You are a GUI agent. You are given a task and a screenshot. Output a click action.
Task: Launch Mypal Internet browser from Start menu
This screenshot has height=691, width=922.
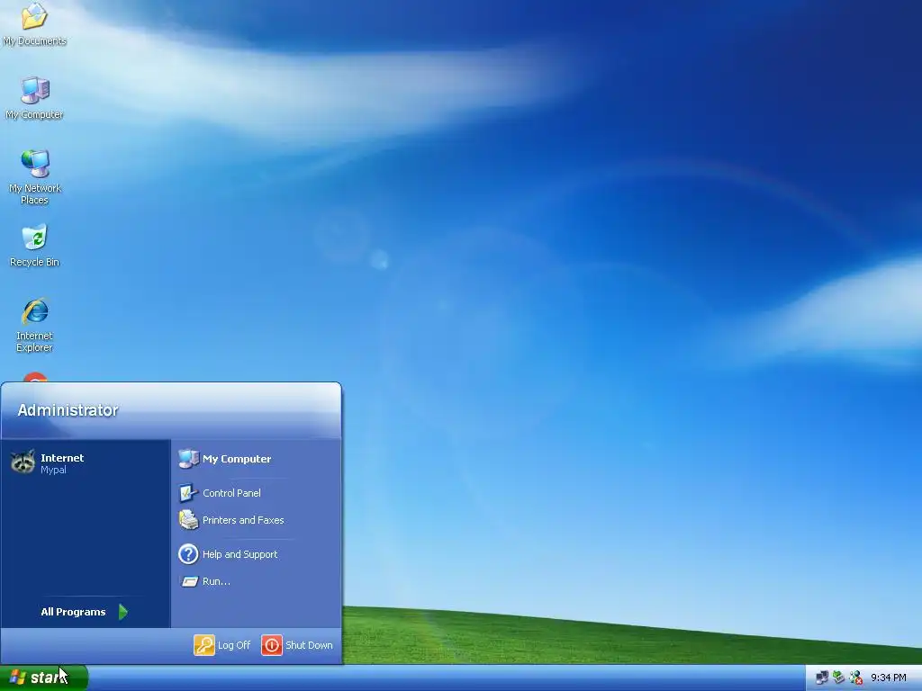point(86,463)
